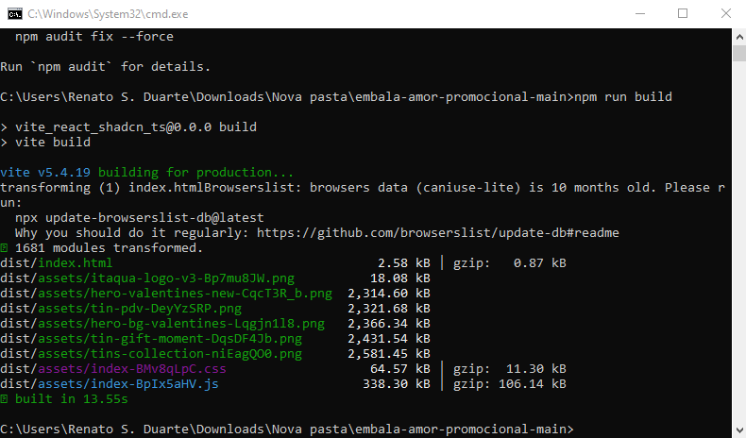The image size is (746, 438).
Task: Click the dist/index.html output entry
Action: click(x=57, y=263)
